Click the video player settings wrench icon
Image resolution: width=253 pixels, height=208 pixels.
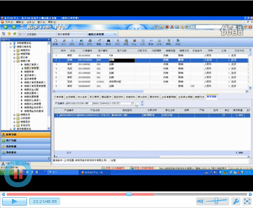[x=235, y=201]
